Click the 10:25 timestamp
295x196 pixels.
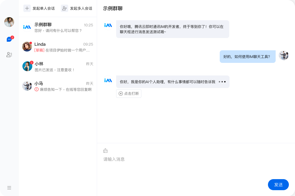(88, 25)
